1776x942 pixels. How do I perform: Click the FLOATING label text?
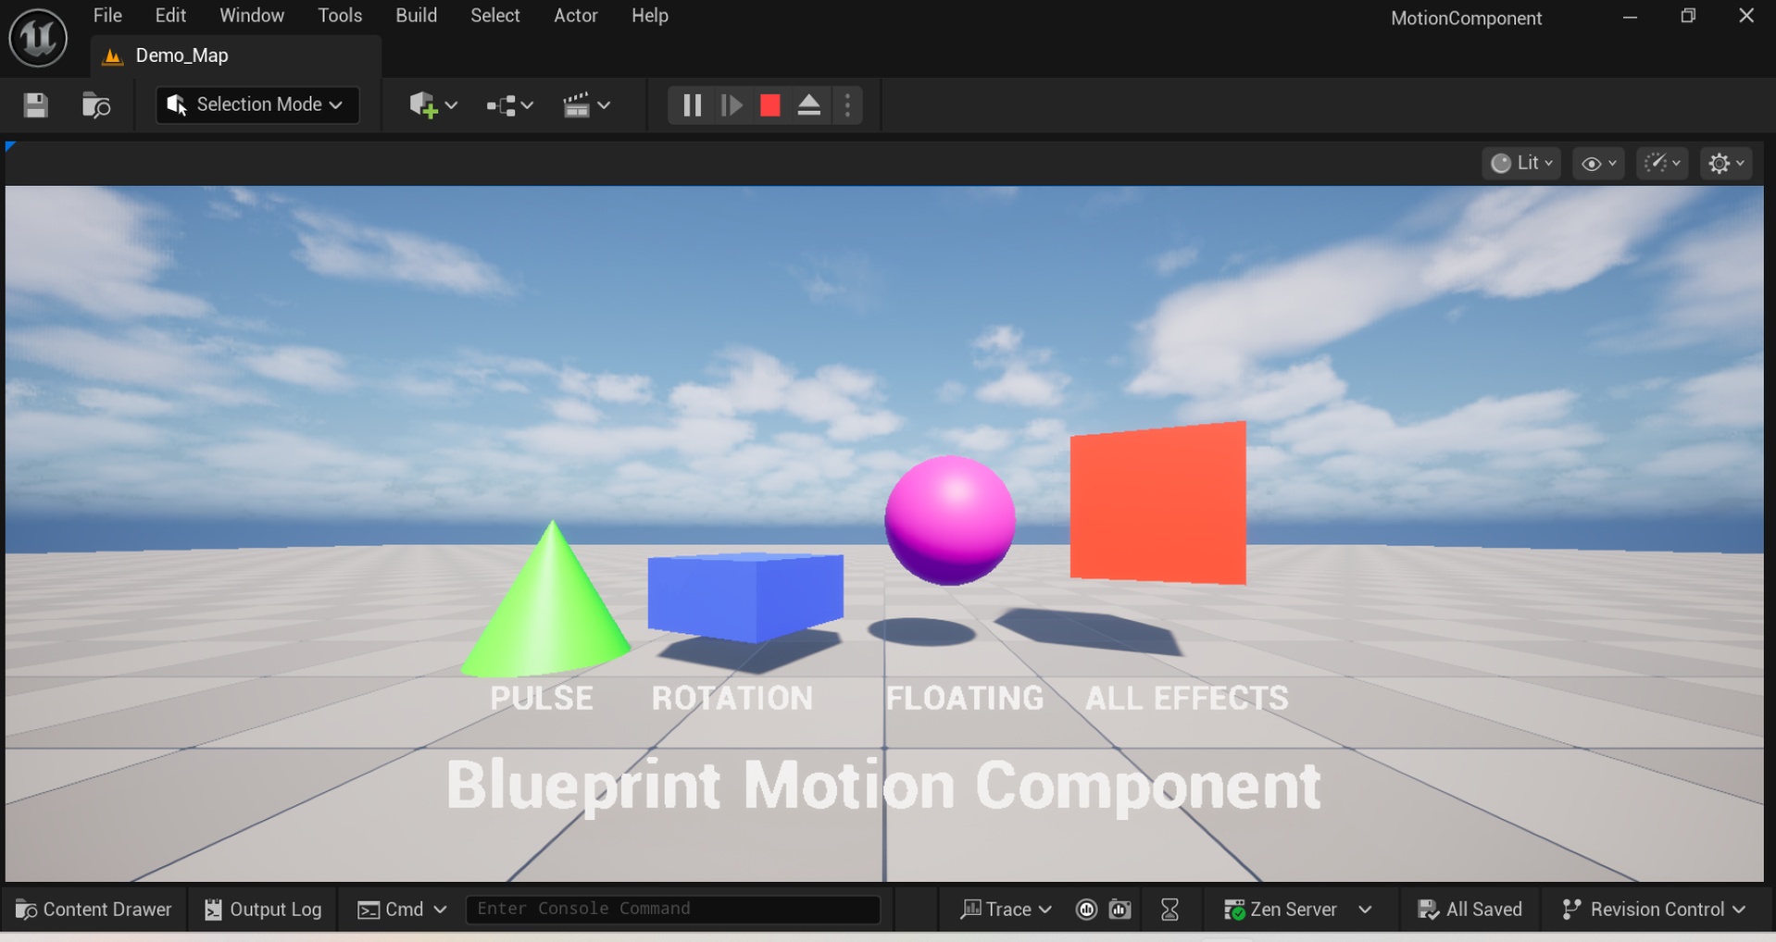[965, 698]
